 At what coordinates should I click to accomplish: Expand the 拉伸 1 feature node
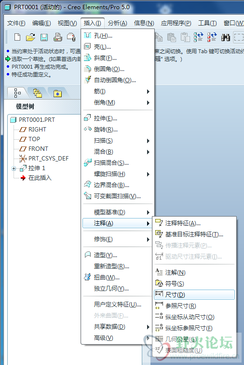click(x=14, y=168)
